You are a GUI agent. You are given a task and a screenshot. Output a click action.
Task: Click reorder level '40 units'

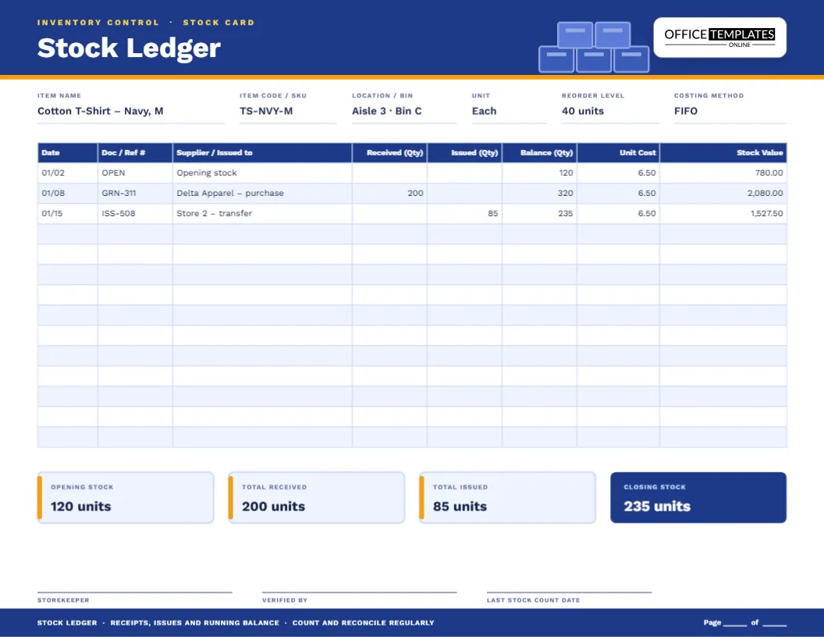pyautogui.click(x=583, y=111)
